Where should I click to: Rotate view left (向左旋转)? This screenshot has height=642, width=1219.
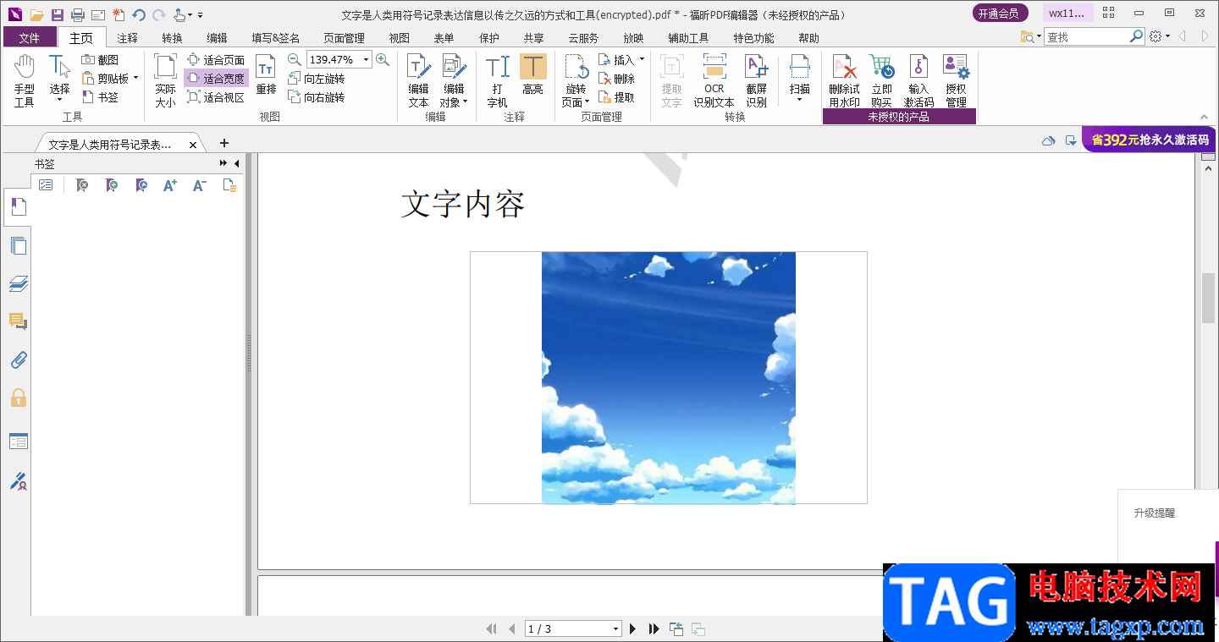tap(317, 79)
